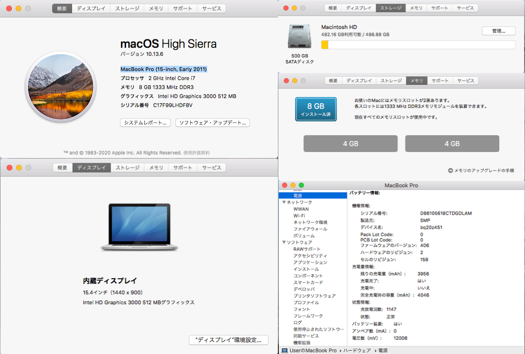Click the blue 8 GB インストール済 badge
This screenshot has height=354, width=525.
tap(316, 109)
